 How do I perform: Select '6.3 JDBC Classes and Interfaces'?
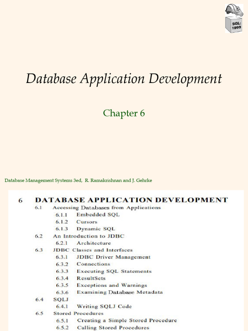coord(84,250)
